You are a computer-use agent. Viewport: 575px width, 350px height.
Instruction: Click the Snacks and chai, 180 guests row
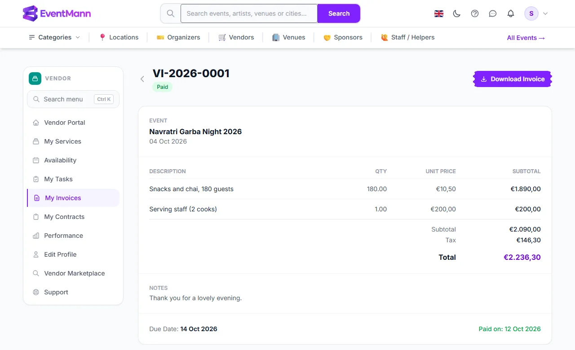tap(345, 189)
